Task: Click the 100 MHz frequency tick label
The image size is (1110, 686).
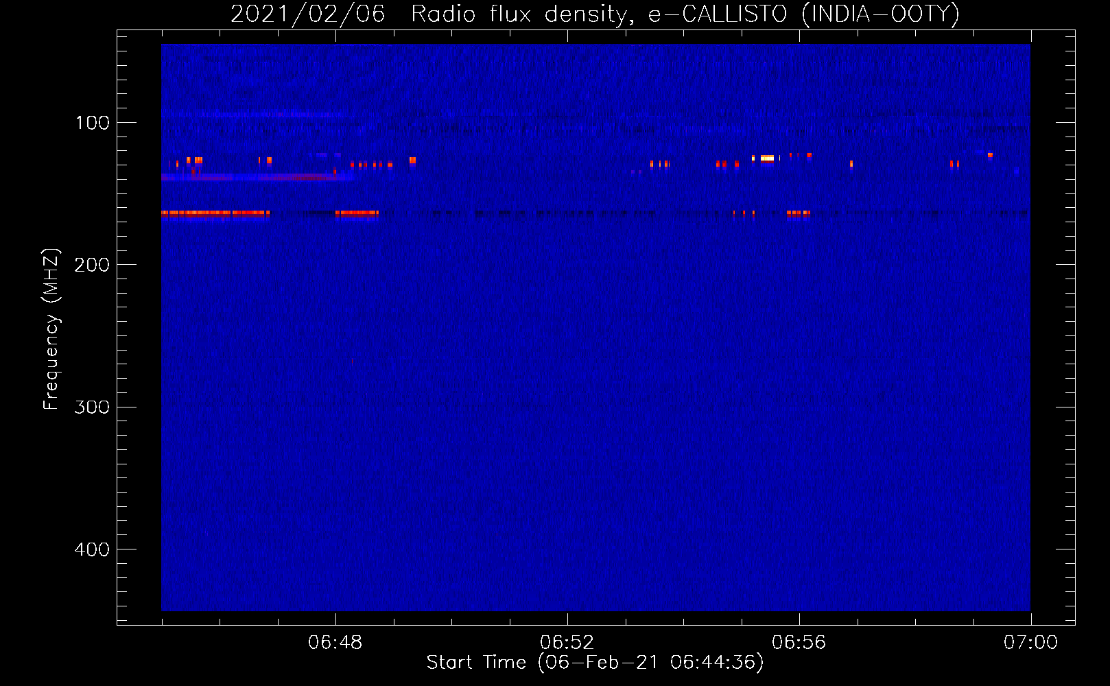Action: click(93, 123)
